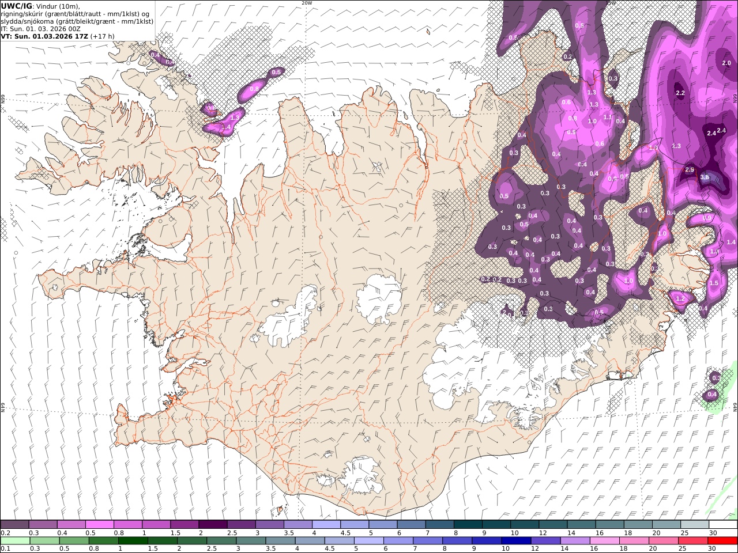Pick the red bottom swatch starting at 30
This screenshot has width=738, height=553.
click(723, 541)
